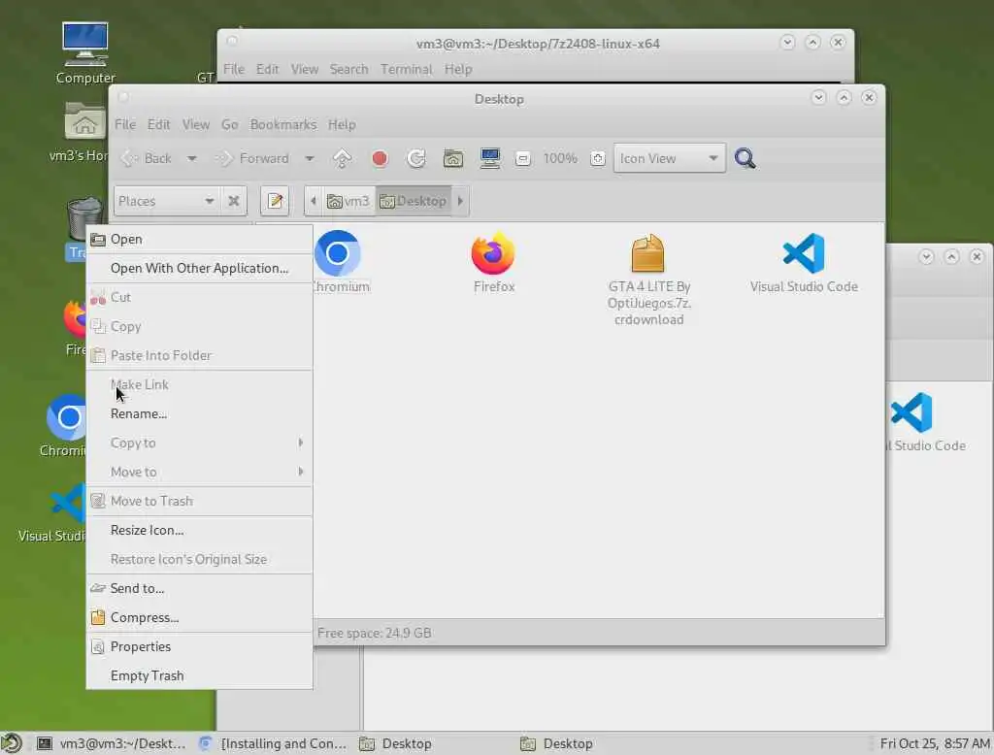Choose Properties from context menu
The image size is (994, 755).
(x=200, y=647)
